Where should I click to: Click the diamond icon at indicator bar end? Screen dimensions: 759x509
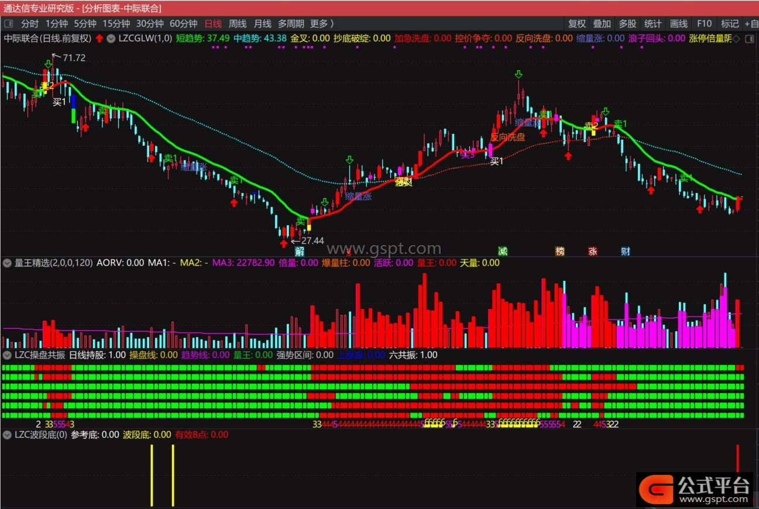pos(737,39)
